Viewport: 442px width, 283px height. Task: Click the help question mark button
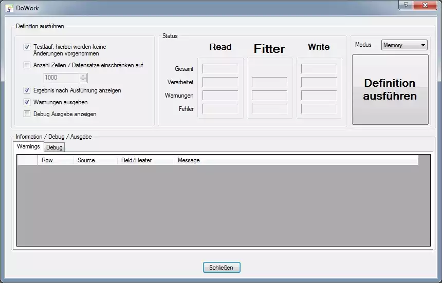tap(406, 5)
